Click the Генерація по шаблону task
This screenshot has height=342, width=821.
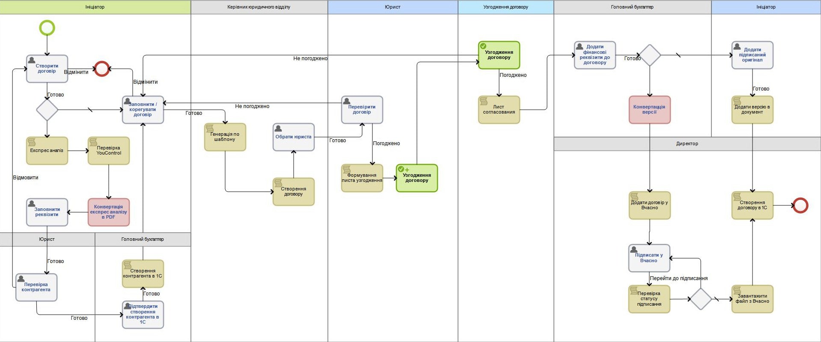[225, 137]
